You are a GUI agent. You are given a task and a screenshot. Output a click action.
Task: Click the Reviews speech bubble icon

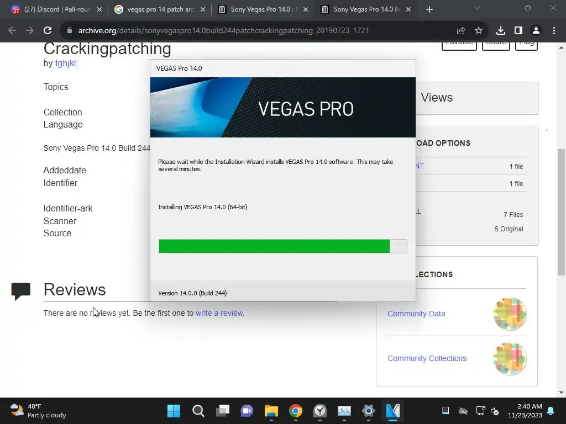[x=20, y=291]
